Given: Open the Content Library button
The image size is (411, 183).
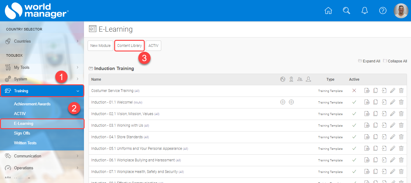Looking at the screenshot, I should (129, 46).
